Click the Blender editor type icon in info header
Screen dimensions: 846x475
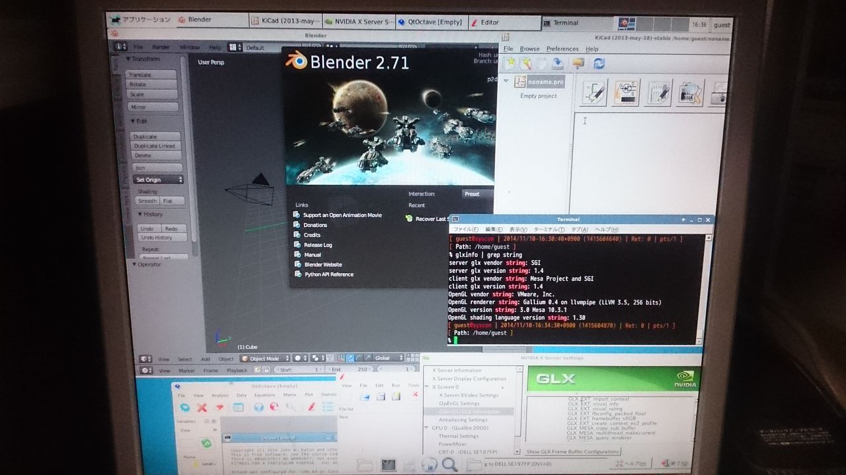tap(120, 47)
